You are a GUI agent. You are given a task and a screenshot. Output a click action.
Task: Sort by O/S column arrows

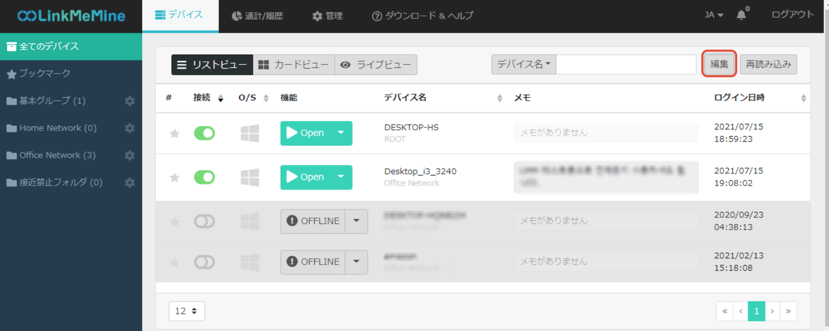pos(266,98)
